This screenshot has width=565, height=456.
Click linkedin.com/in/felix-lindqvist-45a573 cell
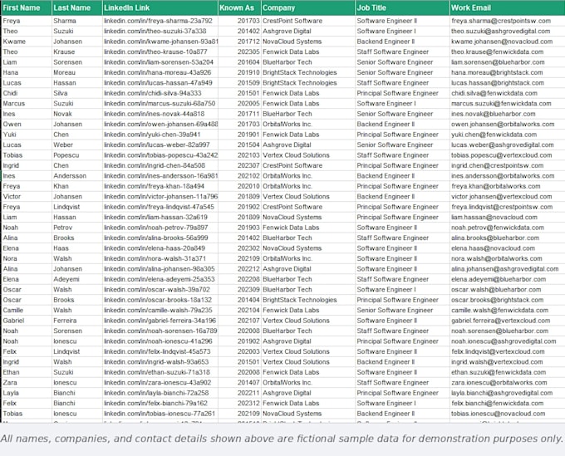[160, 351]
